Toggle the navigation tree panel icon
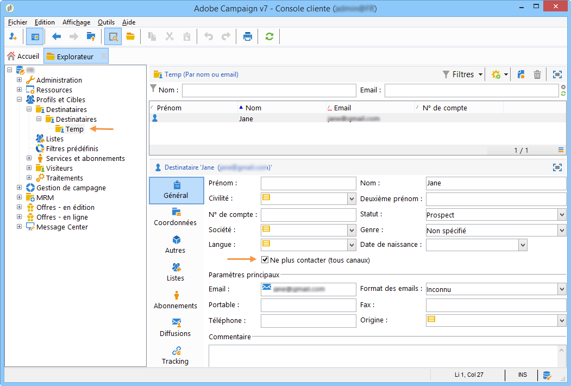Screen dimensions: 571x386 tap(35, 36)
